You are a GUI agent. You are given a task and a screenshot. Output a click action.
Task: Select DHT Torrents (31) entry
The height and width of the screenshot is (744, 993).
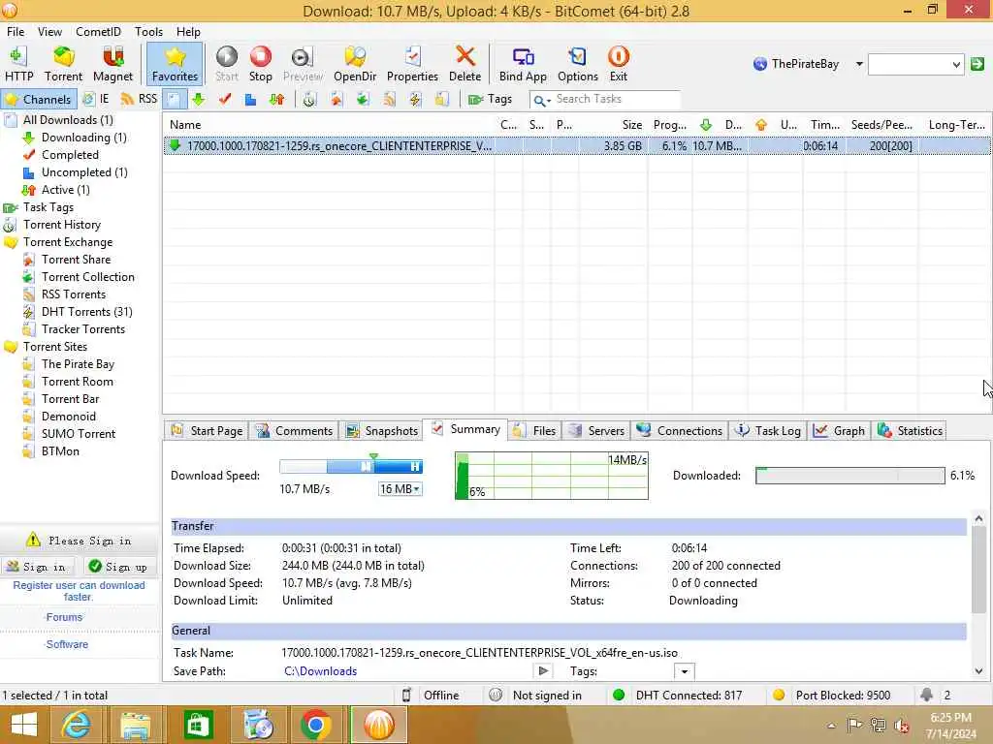78,312
